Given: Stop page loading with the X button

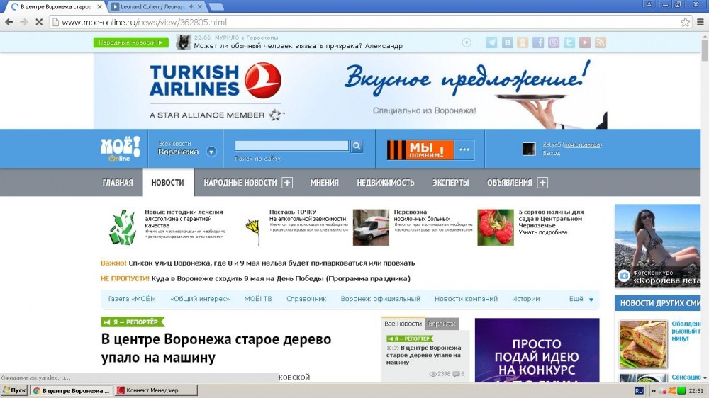Looking at the screenshot, I should coord(39,22).
